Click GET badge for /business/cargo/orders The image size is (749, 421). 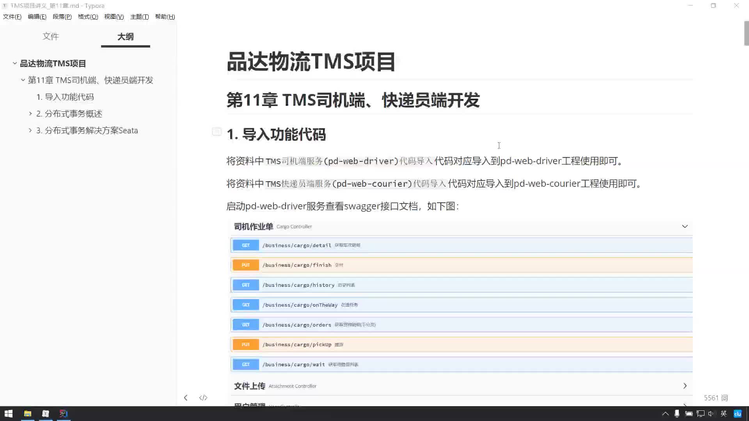(x=246, y=325)
